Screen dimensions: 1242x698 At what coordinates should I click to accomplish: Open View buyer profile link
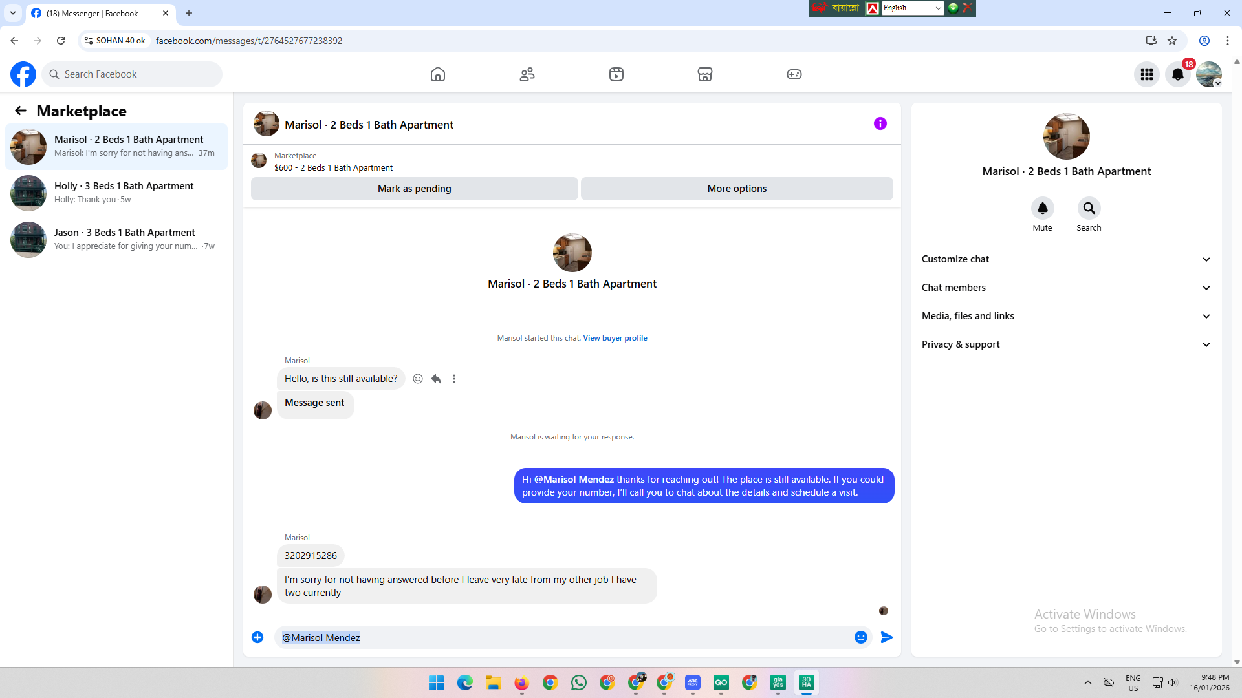click(615, 338)
